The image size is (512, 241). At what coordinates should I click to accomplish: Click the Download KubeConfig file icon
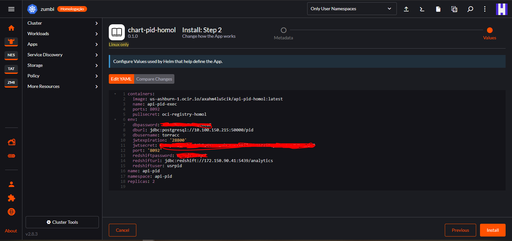coord(438,9)
